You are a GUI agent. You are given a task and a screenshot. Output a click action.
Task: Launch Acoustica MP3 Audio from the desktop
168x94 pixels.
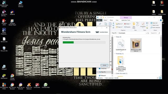click(4, 13)
